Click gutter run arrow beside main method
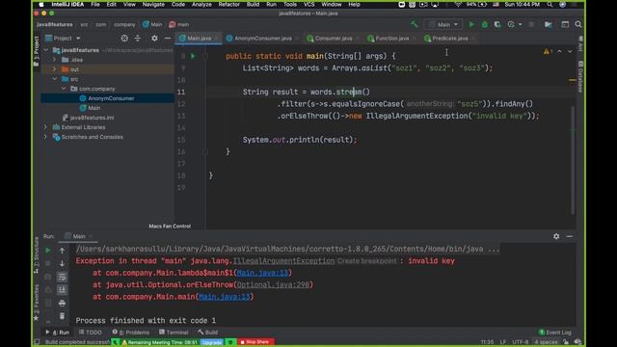The height and width of the screenshot is (347, 617). click(193, 56)
